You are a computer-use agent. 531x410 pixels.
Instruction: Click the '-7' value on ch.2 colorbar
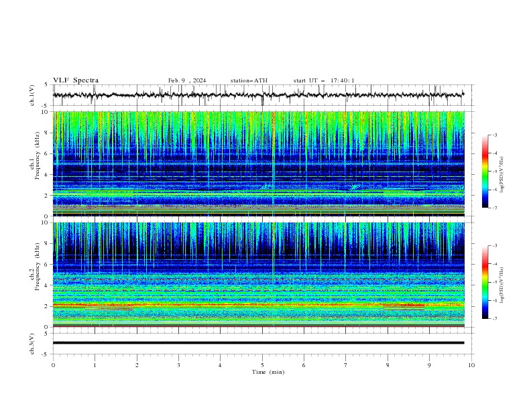[x=495, y=319]
